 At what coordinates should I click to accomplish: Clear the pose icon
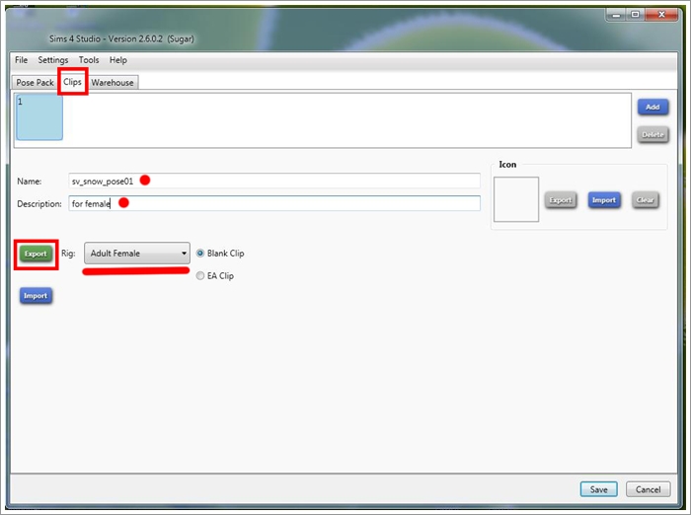[x=645, y=199]
